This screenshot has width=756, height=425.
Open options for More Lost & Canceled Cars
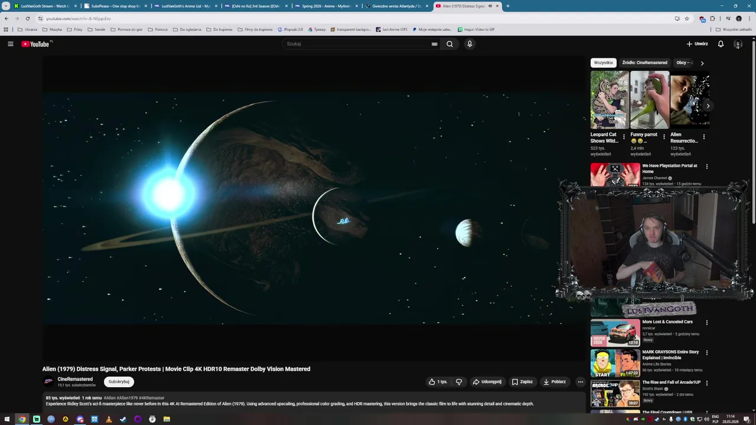pyautogui.click(x=706, y=323)
